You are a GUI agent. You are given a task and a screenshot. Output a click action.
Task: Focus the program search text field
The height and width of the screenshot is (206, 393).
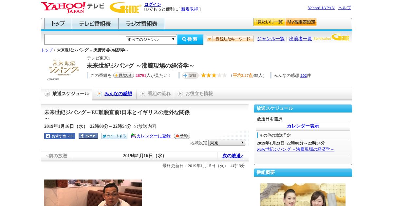click(x=85, y=39)
